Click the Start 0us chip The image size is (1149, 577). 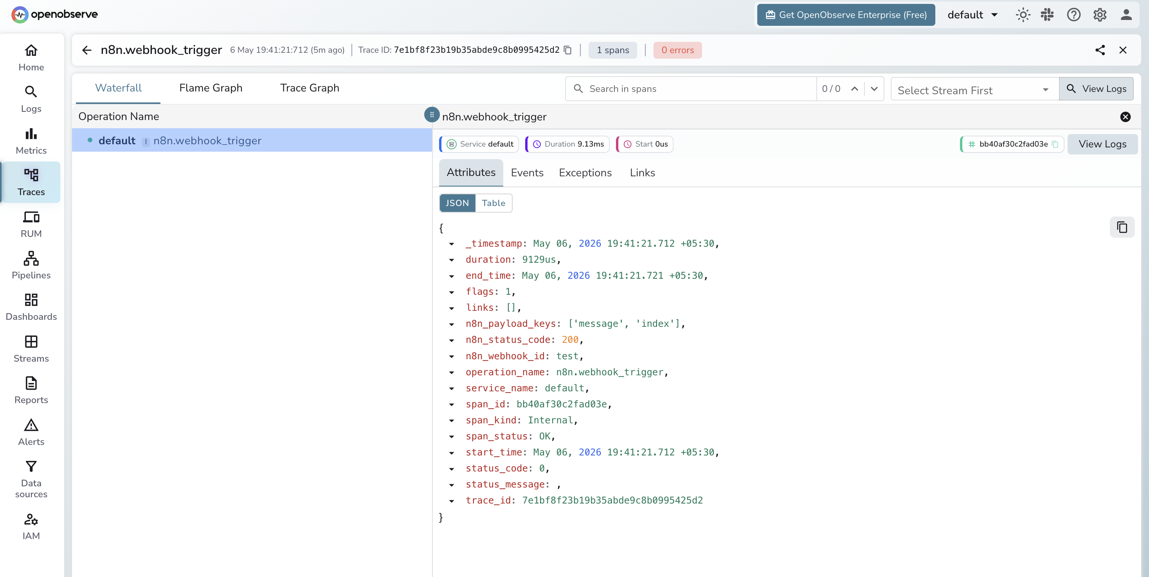click(x=645, y=144)
